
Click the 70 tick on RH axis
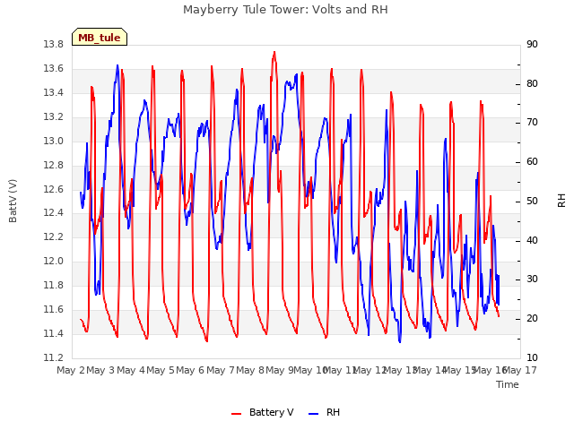click(532, 123)
